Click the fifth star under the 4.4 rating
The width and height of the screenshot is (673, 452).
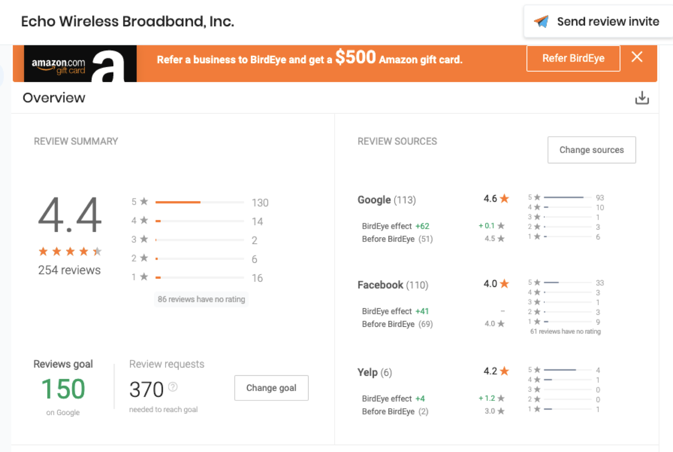tap(98, 251)
